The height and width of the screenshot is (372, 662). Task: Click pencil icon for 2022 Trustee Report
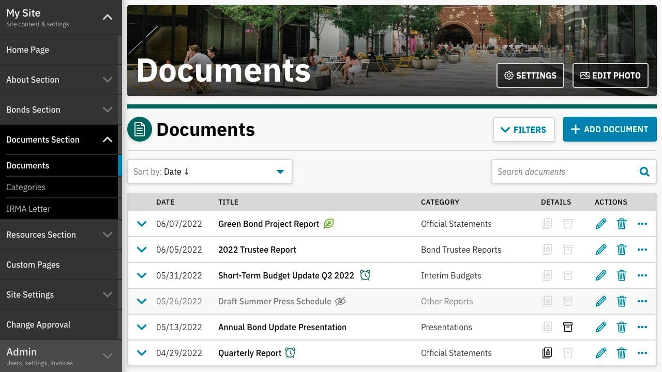pos(600,250)
